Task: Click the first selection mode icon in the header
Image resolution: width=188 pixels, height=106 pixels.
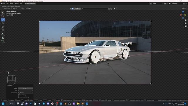Action: pyautogui.click(x=70, y=9)
